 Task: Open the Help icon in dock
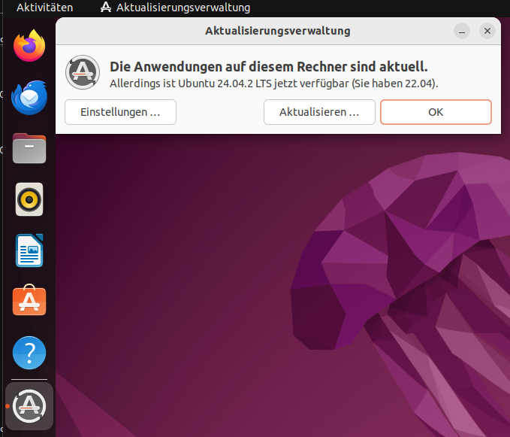29,353
